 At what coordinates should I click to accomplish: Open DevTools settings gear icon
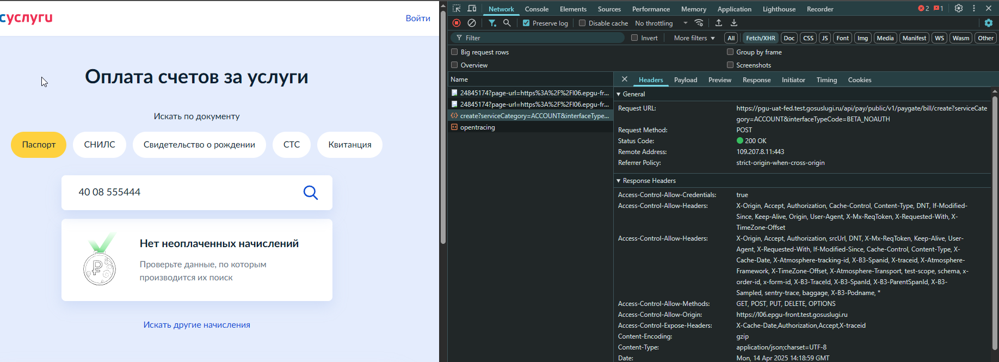coord(959,8)
